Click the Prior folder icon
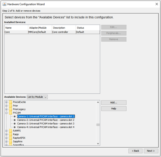The image size is (161, 157). pyautogui.click(x=11, y=106)
